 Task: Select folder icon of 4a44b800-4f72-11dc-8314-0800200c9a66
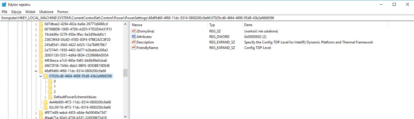click(45, 102)
